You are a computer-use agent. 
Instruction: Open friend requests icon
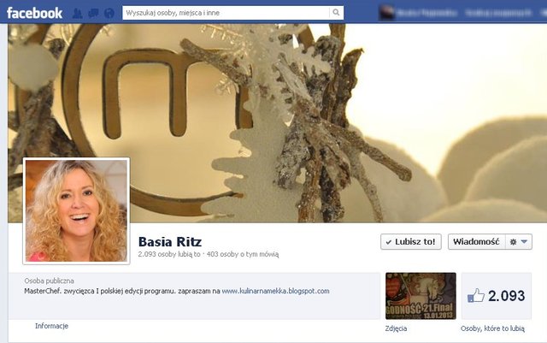click(x=78, y=14)
